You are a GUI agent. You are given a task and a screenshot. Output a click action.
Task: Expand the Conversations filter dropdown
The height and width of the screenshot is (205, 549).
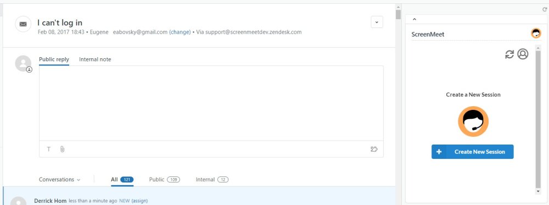(x=59, y=179)
